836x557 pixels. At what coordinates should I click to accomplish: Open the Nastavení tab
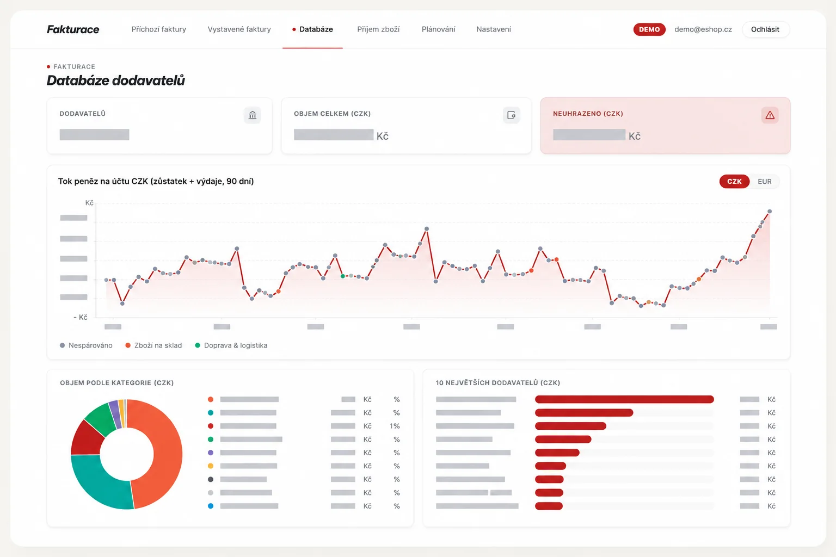click(494, 29)
